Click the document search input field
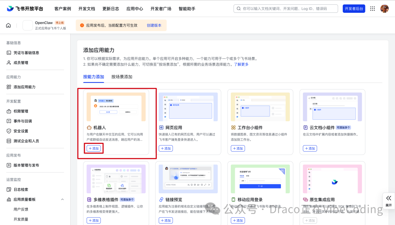395x225 pixels. [285, 8]
